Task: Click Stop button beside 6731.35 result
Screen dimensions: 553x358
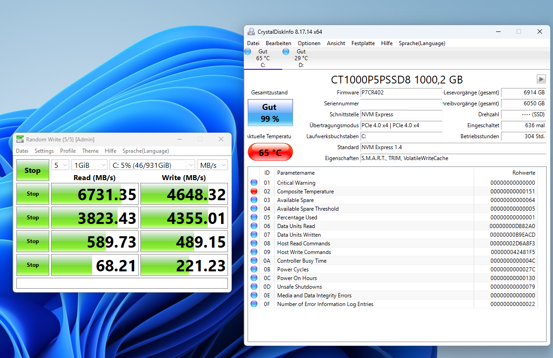Action: [32, 194]
